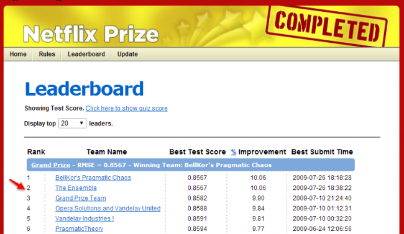
Task: Open the Home menu tab
Action: (18, 54)
